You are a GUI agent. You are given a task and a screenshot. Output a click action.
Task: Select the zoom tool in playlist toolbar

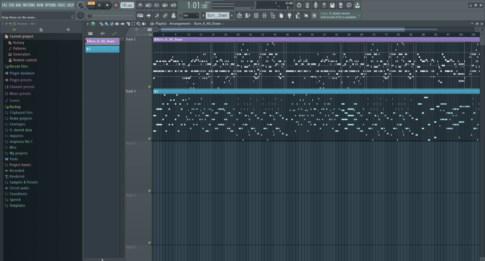point(139,24)
